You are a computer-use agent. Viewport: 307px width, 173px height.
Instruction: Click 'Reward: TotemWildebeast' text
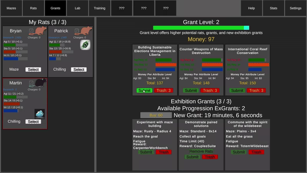(247, 146)
